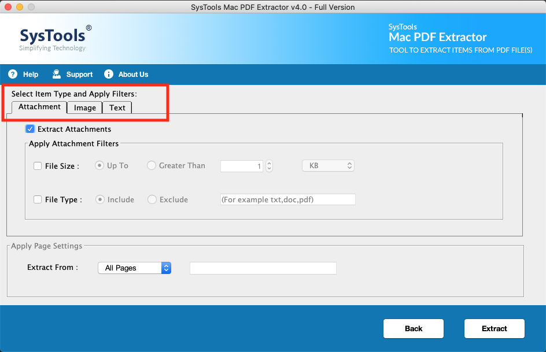Click the SysTools logo
This screenshot has width=546, height=352.
56,38
